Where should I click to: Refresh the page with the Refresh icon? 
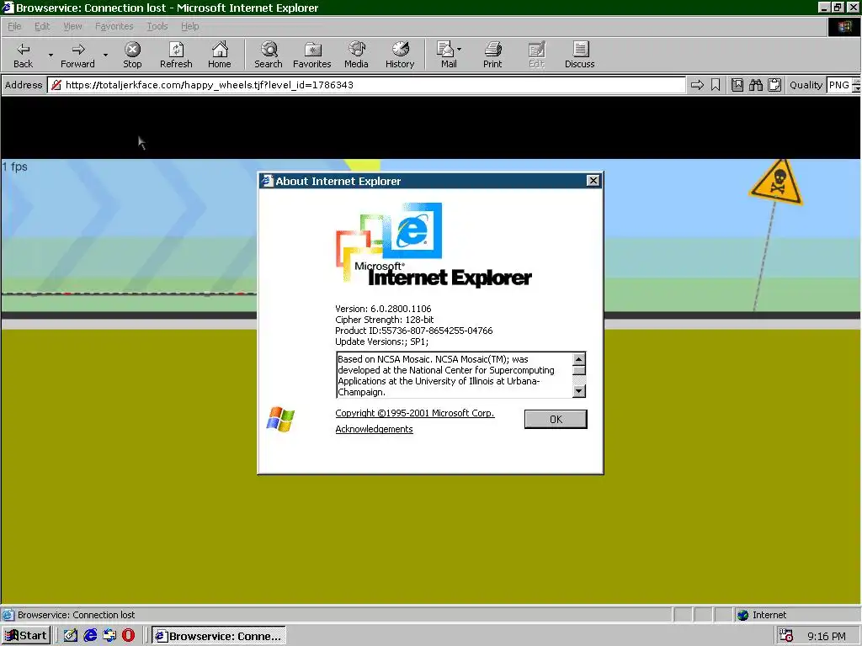tap(176, 50)
